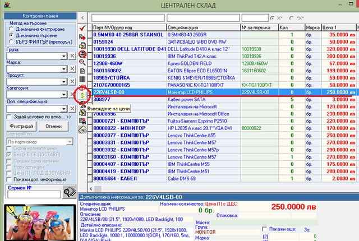The image size is (359, 241).
Task: Clear the Група filter with X
Action: click(72, 56)
